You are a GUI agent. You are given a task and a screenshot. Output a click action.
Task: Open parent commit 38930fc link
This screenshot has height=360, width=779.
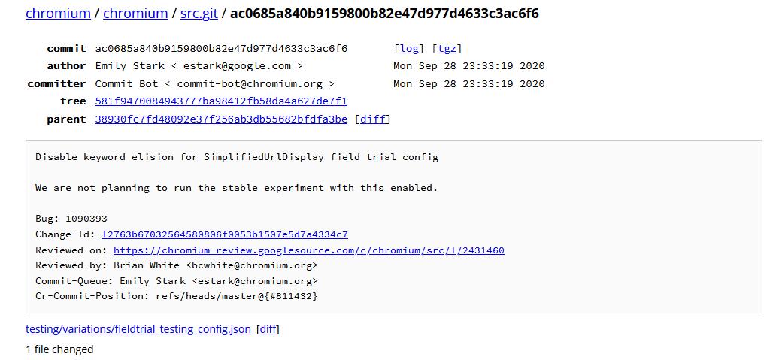pos(221,119)
